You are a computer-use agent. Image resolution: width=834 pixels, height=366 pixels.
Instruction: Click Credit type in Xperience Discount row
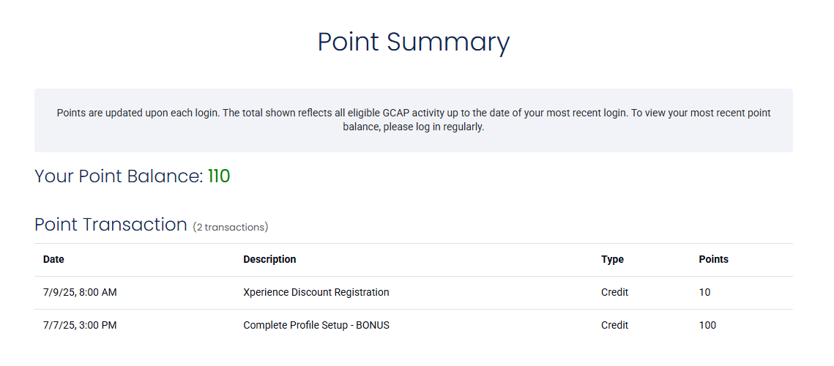point(614,292)
